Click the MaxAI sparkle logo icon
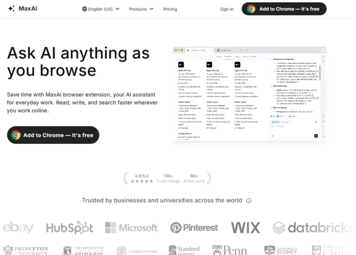Image resolution: width=356 pixels, height=255 pixels. click(11, 9)
